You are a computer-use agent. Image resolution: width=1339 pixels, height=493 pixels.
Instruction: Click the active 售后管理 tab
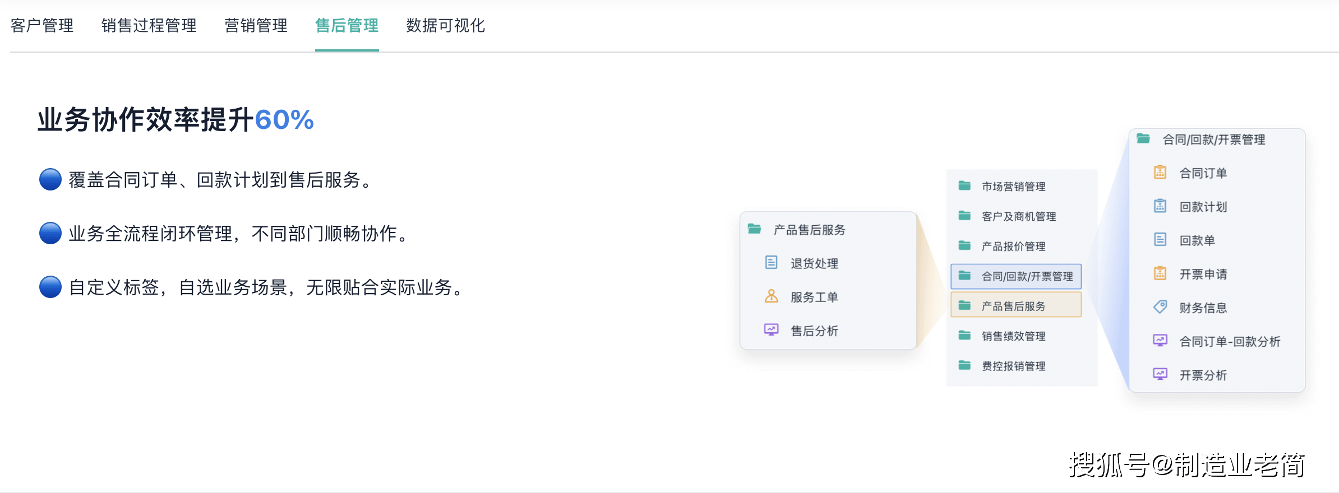pyautogui.click(x=347, y=26)
